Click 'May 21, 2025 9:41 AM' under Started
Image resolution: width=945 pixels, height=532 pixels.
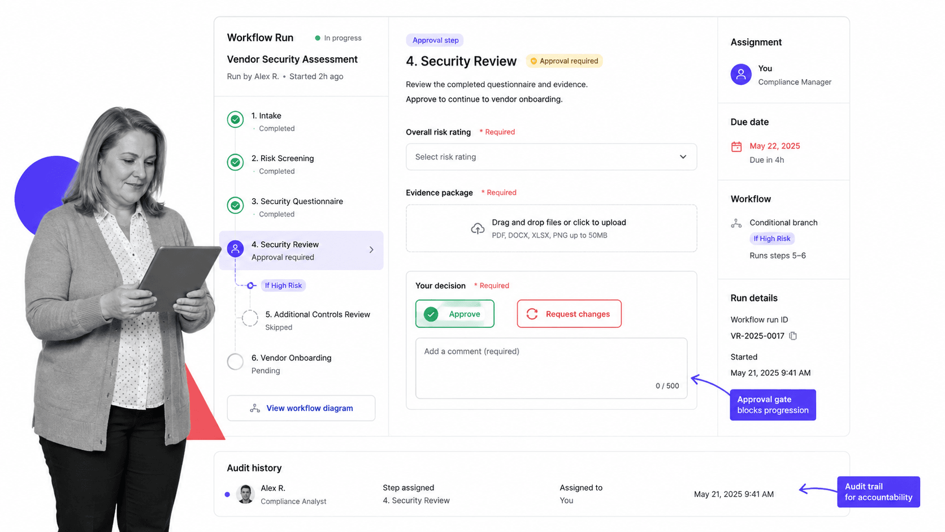(770, 373)
